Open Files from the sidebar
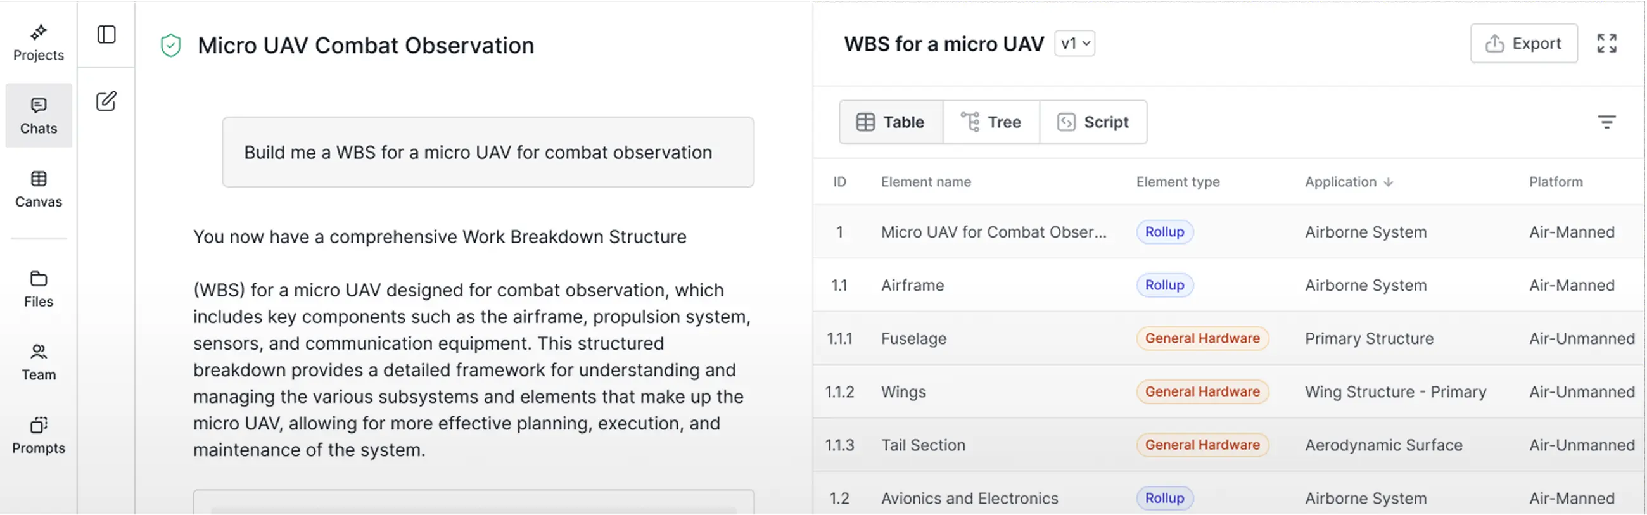This screenshot has width=1647, height=515. (39, 288)
